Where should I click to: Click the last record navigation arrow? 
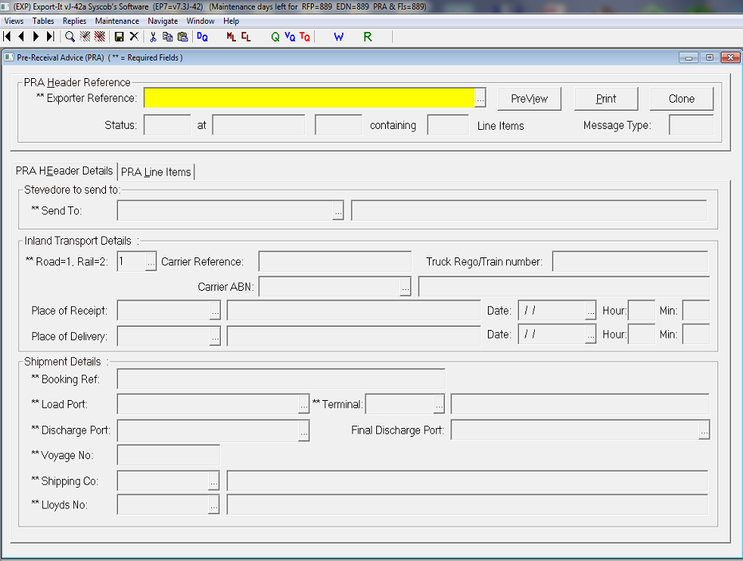coord(50,37)
